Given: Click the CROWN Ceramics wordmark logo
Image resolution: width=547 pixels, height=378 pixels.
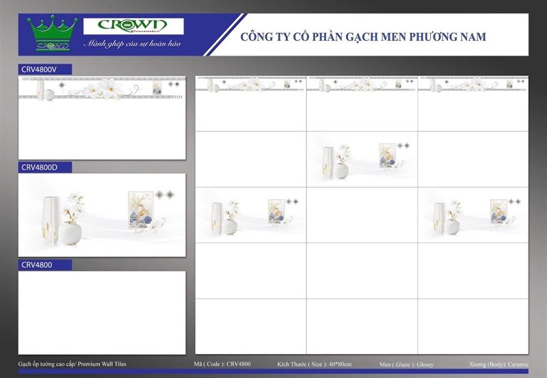Looking at the screenshot, I should point(133,26).
